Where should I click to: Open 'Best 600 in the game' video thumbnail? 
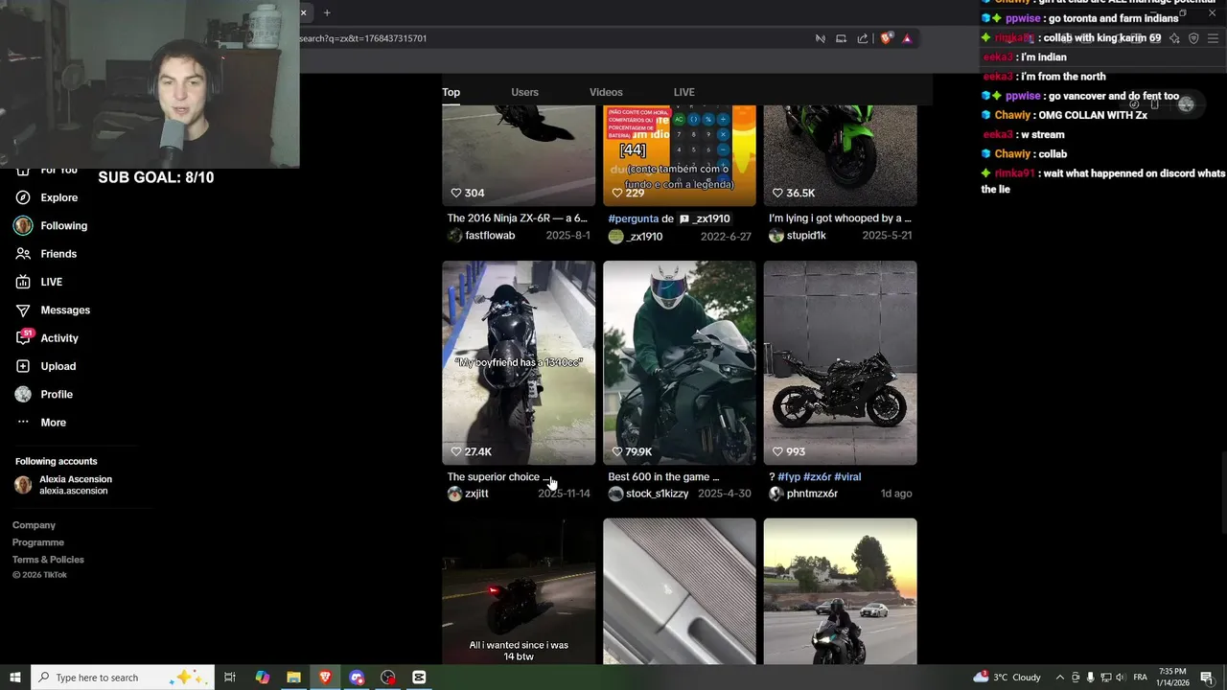(680, 362)
